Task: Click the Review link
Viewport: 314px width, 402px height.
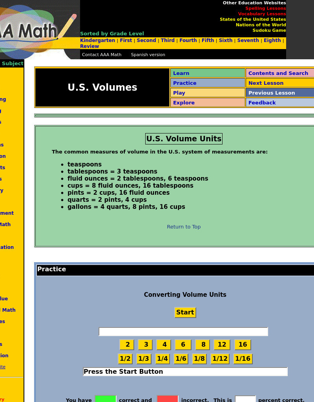Action: (89, 46)
